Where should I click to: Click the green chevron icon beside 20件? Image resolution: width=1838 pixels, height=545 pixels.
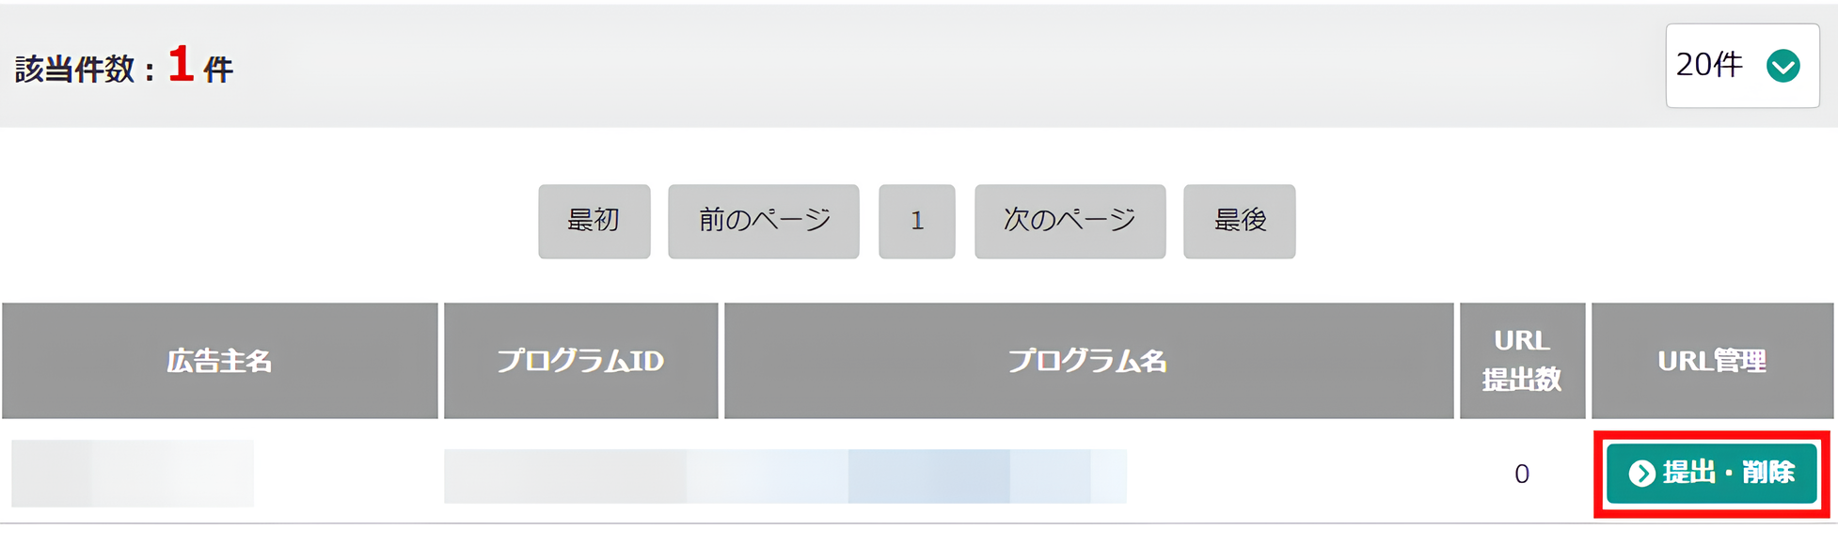click(1783, 66)
